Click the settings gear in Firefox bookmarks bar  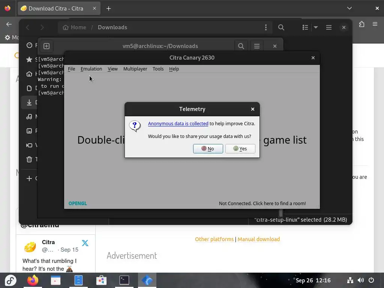tap(7, 37)
